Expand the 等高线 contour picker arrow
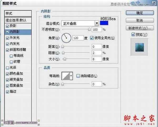Viewport: 158px width, 127px height. pos(71,76)
